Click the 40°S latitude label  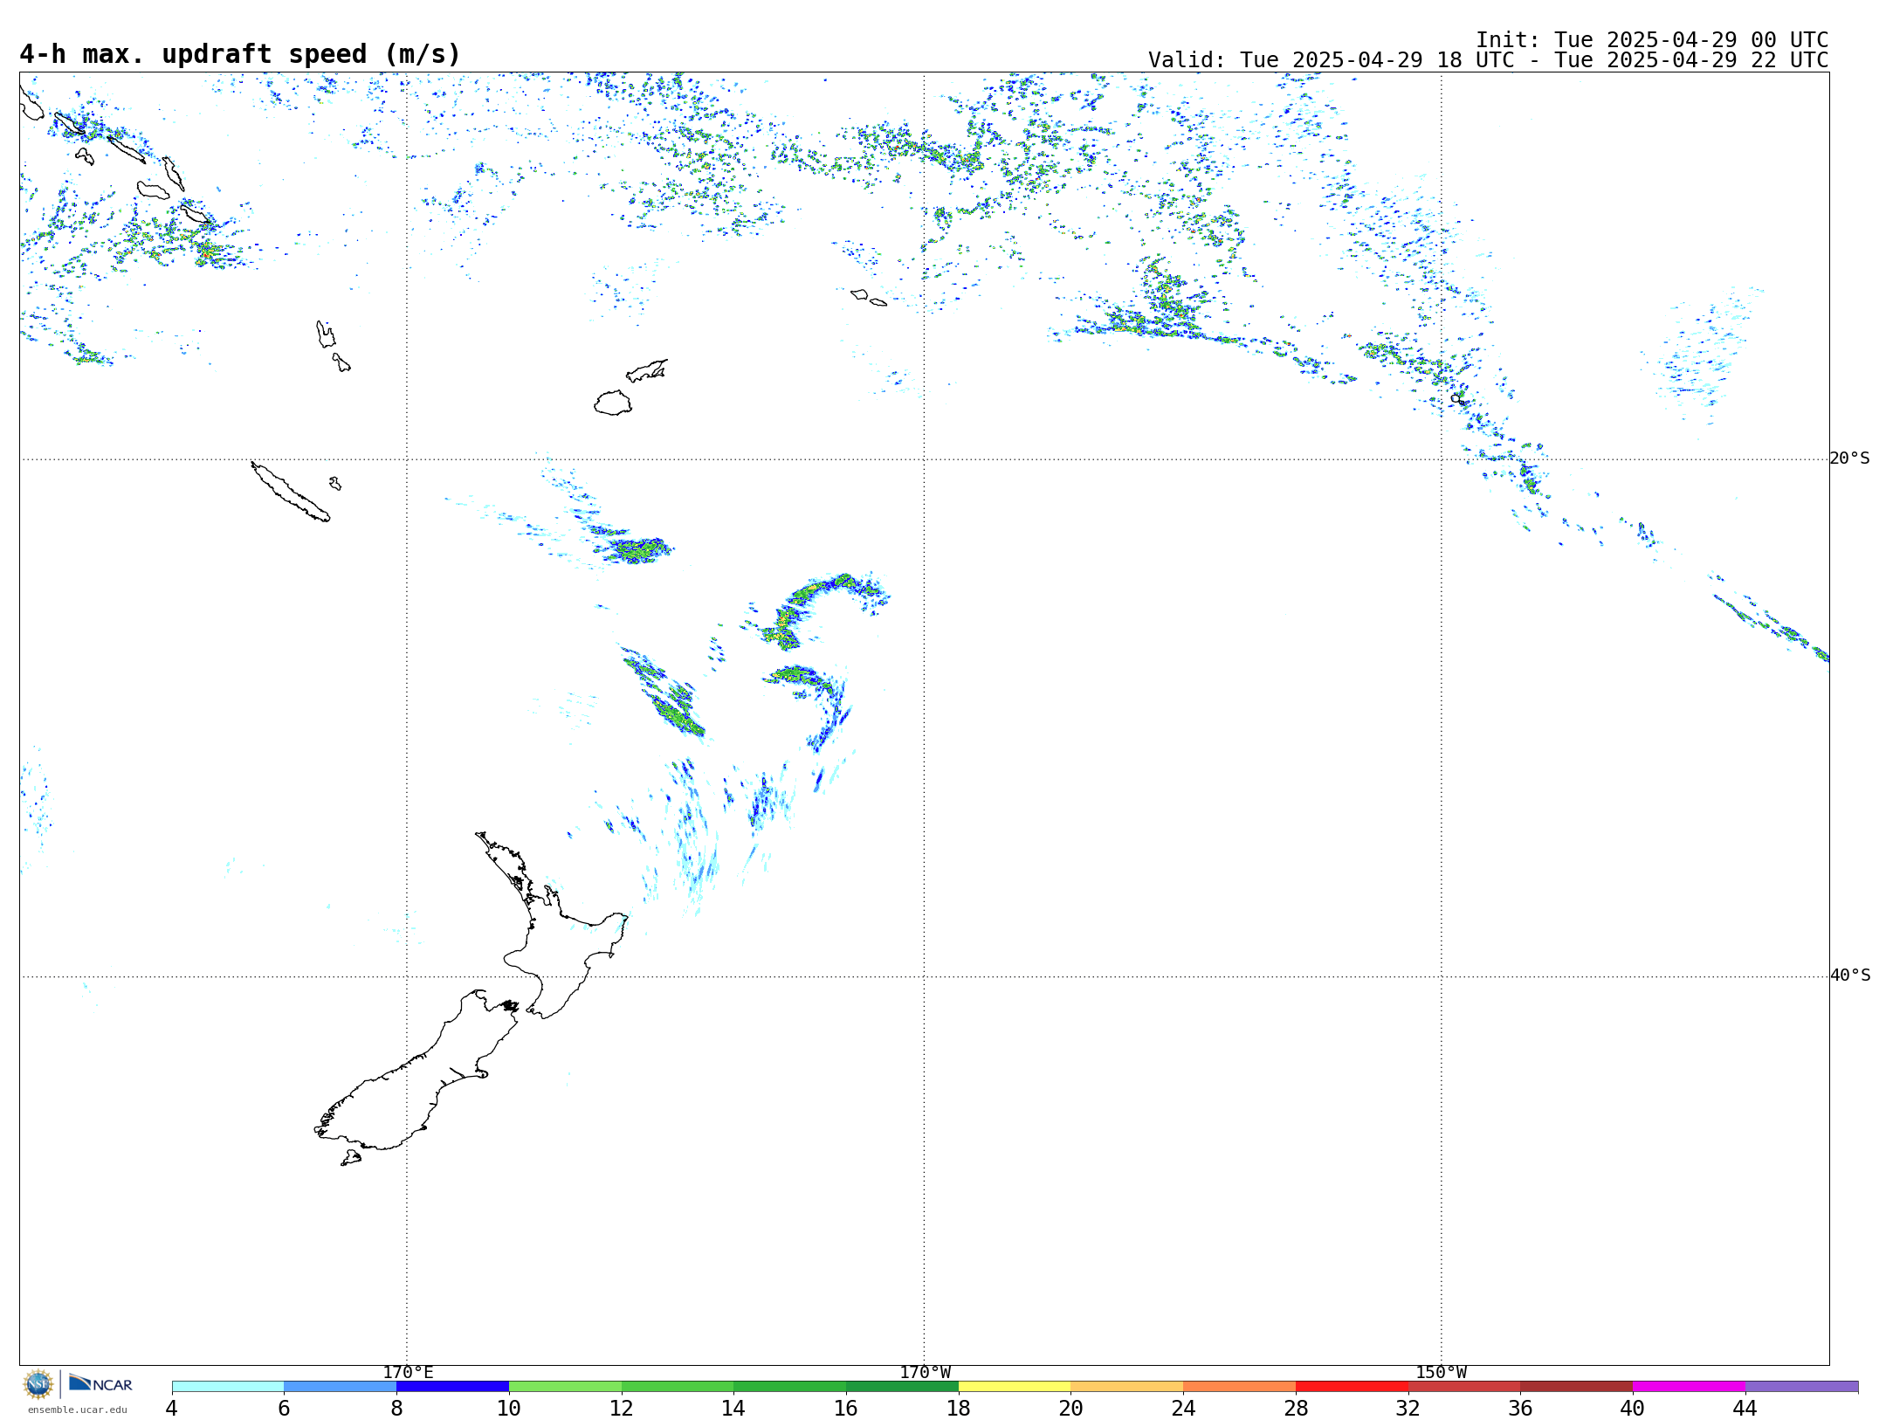1849,975
